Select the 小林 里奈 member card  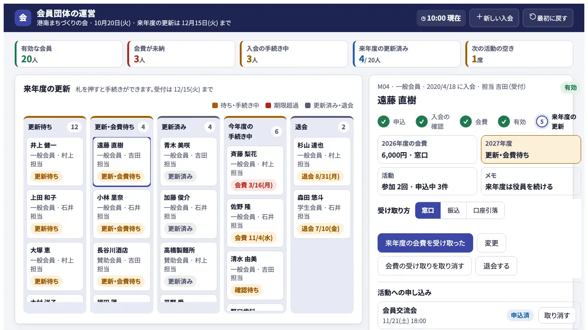click(122, 214)
